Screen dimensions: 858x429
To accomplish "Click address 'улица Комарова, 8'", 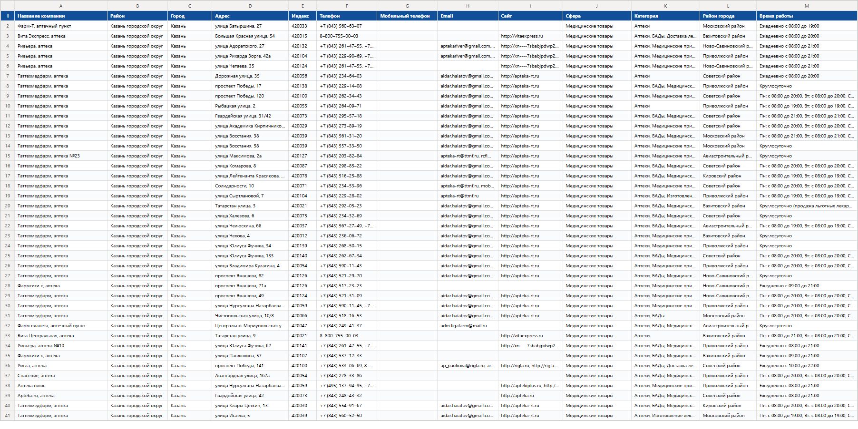I will 250,166.
